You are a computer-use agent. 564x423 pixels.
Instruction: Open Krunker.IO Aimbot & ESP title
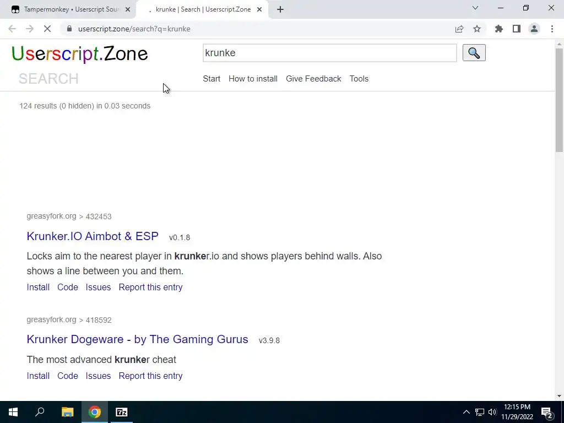tap(93, 236)
